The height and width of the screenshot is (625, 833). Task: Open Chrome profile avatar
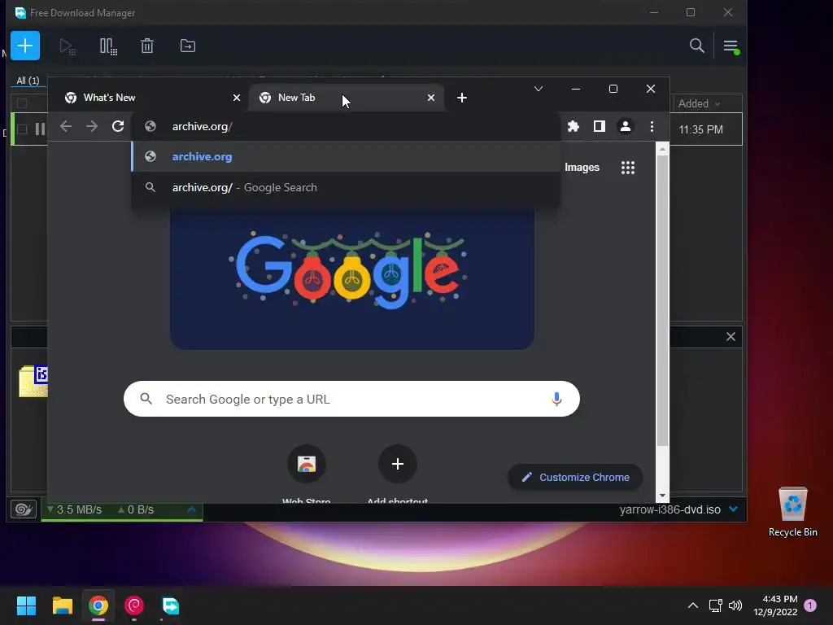coord(626,126)
